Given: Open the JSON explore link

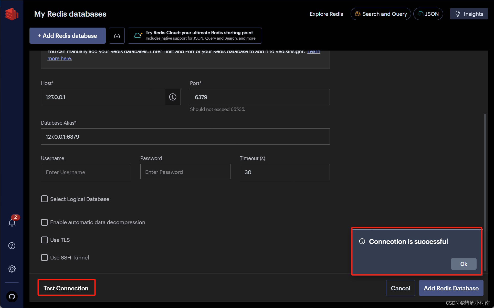Looking at the screenshot, I should click(x=428, y=14).
